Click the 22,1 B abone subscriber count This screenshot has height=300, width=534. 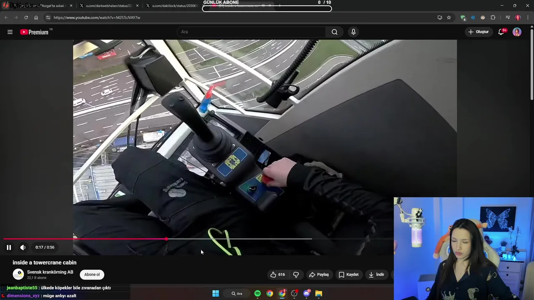pyautogui.click(x=37, y=278)
